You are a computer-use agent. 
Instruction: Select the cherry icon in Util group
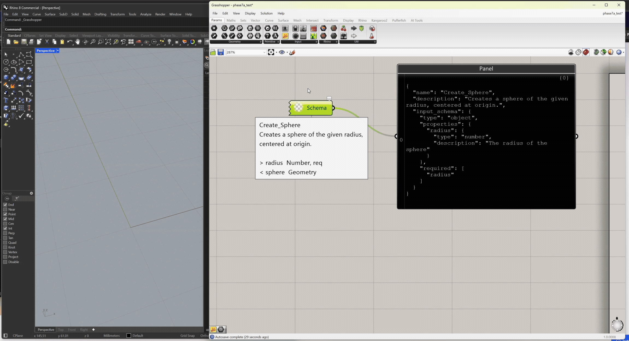[x=344, y=28]
